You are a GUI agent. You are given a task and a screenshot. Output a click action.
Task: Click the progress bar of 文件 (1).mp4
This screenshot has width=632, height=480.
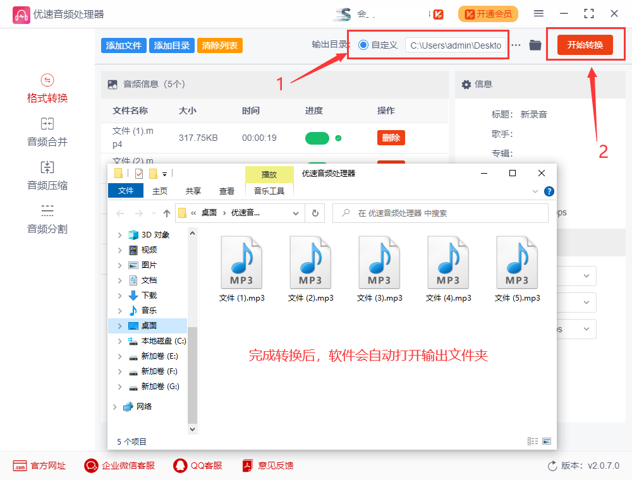pos(317,138)
